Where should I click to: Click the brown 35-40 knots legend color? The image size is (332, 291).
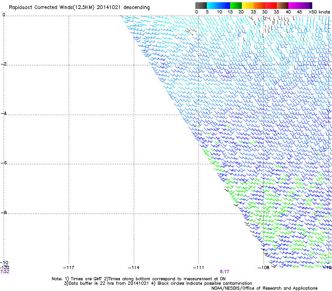[282, 5]
